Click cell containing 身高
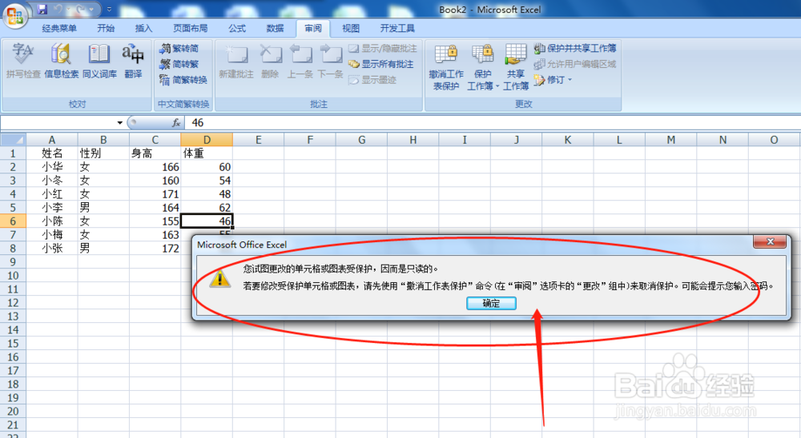Screen dimensions: 801x438 [x=155, y=153]
